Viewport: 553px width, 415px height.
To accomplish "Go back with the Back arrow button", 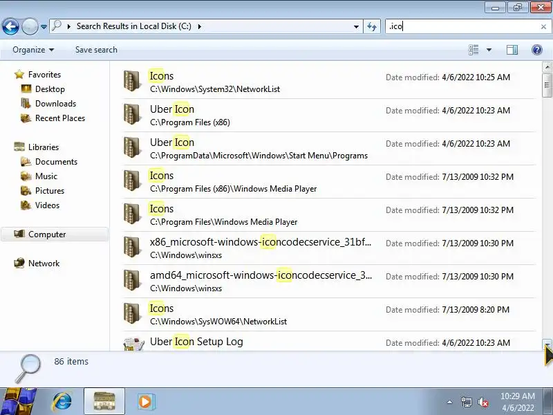I will [10, 26].
